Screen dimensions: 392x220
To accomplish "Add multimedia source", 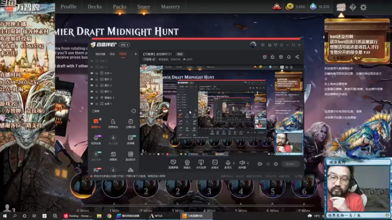I will tap(215, 164).
